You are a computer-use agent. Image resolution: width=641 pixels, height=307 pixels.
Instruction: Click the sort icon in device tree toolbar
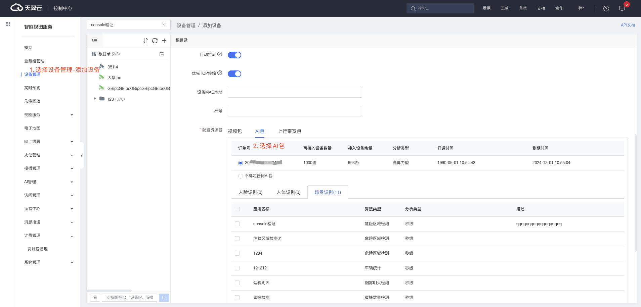[145, 41]
